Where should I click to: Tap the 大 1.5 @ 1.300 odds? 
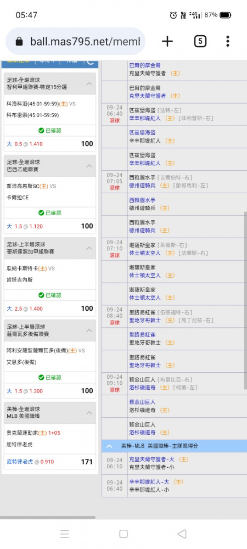pos(25,391)
